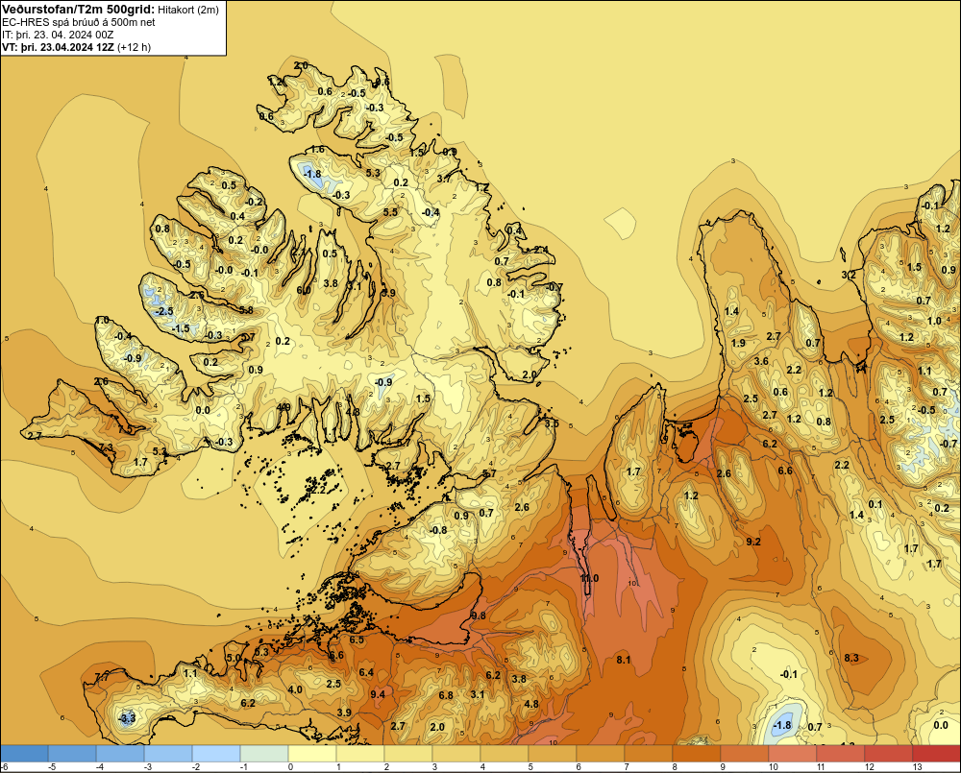
Task: Click the 6.4 temperature value
Action: tap(366, 672)
